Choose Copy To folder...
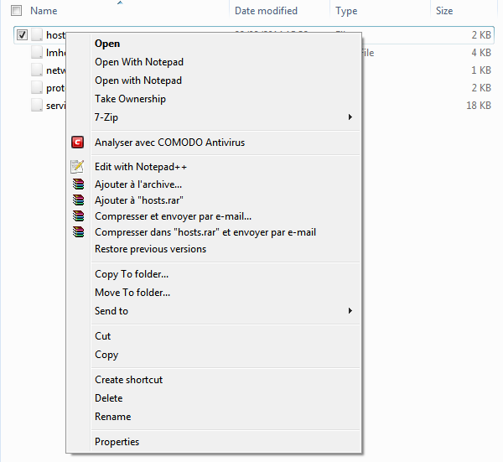The width and height of the screenshot is (503, 462). (x=132, y=274)
